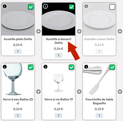Enable the Assiette creuse Delta checkbox
This screenshot has width=123, height=121.
coord(112,7)
